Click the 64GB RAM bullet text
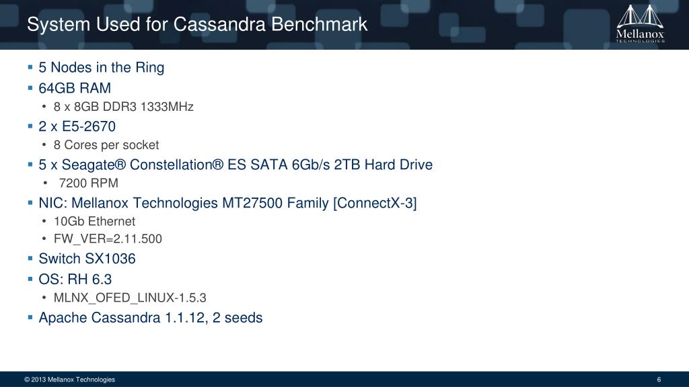Screen dimensions: 689x387 point(75,88)
